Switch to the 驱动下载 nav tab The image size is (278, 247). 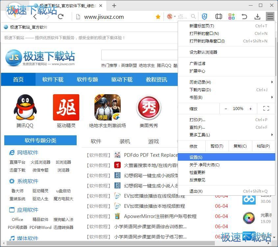pos(122,79)
